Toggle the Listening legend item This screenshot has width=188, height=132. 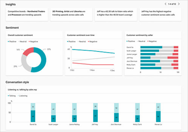23,96
